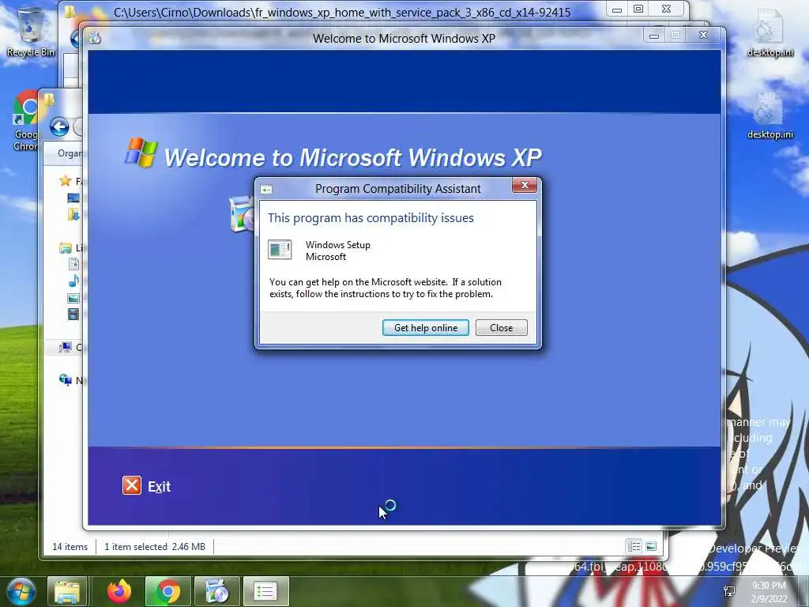Viewport: 809px width, 607px height.
Task: Open the Recycle Bin desktop icon
Action: [31, 32]
